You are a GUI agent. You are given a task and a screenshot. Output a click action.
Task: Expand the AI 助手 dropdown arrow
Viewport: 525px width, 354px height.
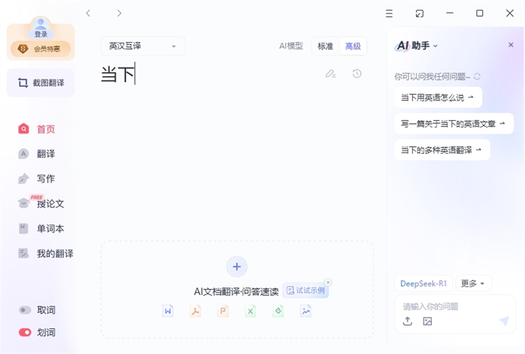tap(435, 46)
